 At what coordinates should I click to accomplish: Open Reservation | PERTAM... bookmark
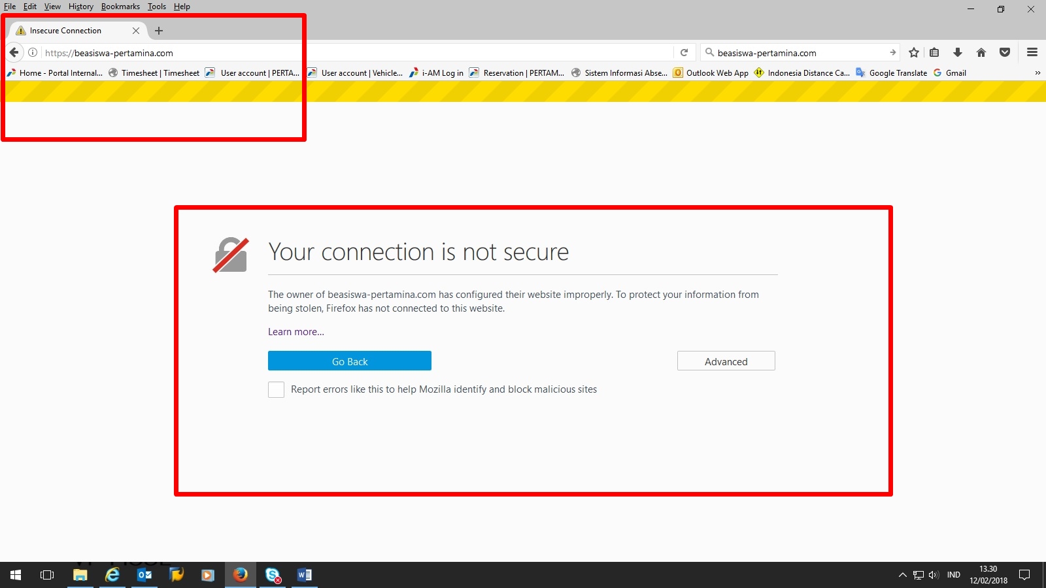517,73
